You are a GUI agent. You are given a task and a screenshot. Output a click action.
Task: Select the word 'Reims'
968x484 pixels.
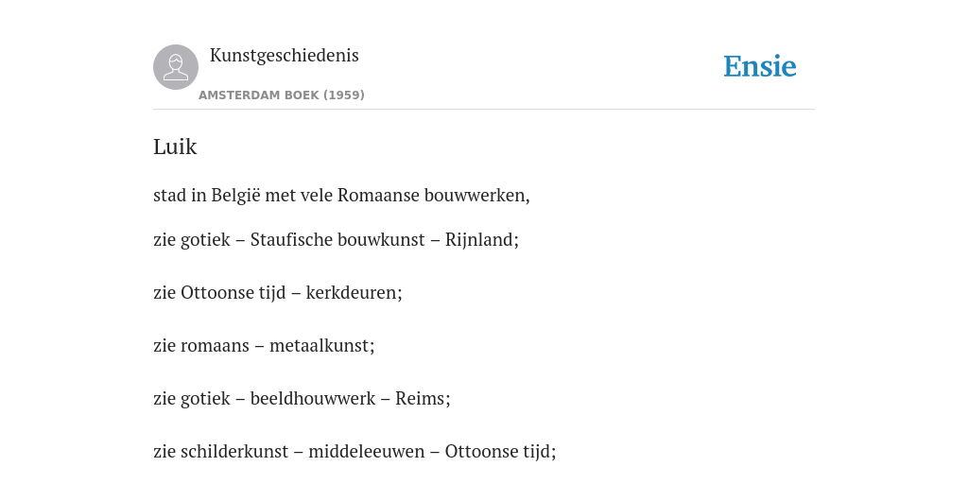[421, 399]
